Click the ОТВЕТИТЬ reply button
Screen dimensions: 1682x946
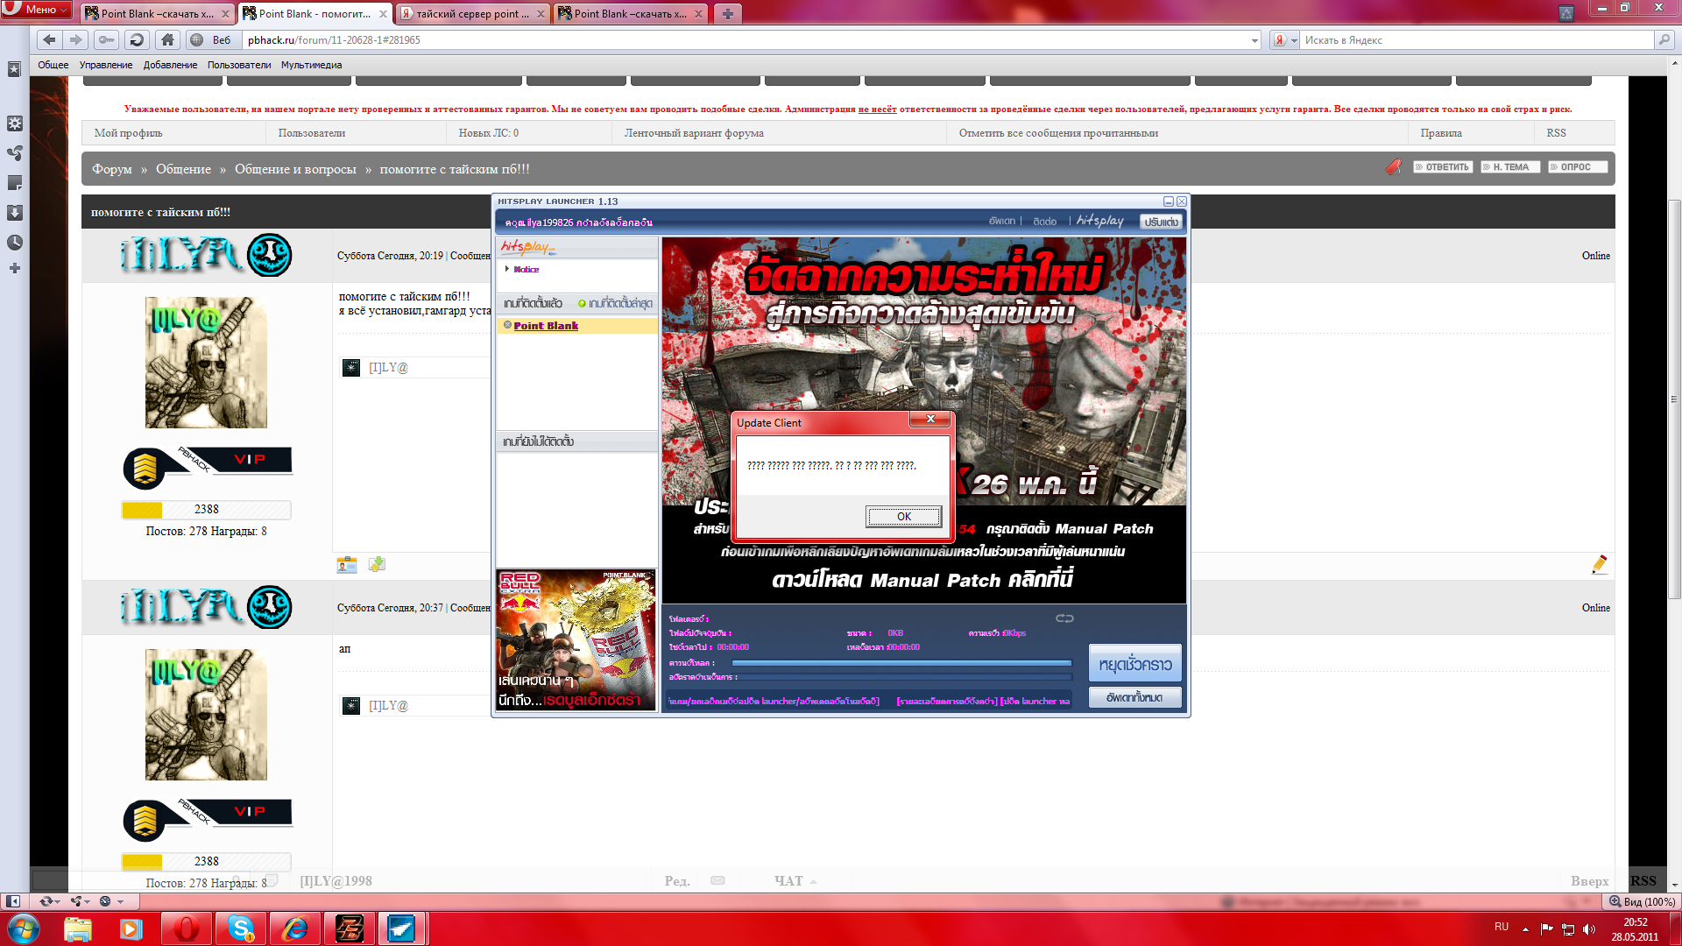(1442, 167)
